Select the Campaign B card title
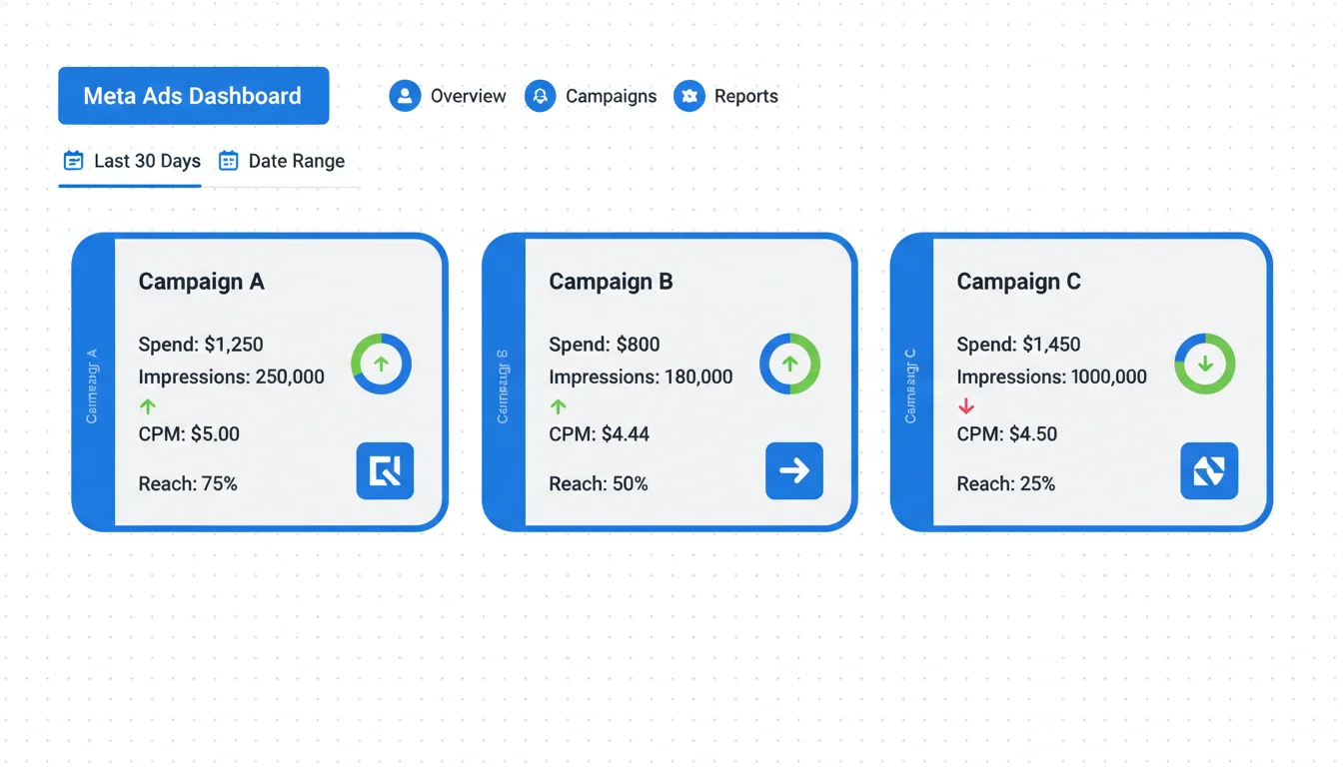The image size is (1343, 767). tap(611, 282)
